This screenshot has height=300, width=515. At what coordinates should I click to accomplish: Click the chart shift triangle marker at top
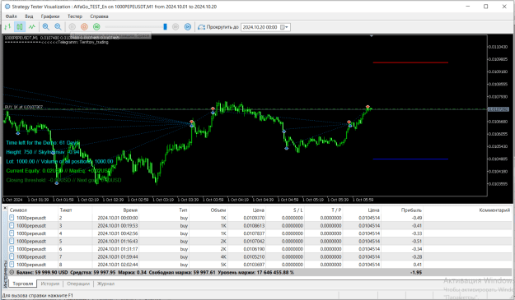(x=372, y=35)
